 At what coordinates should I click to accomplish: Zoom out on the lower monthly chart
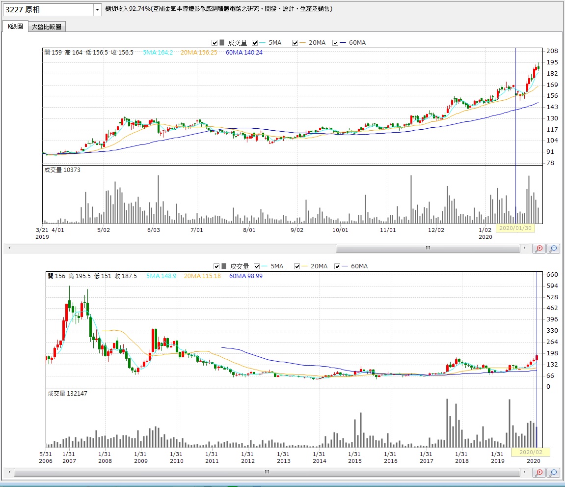(553, 472)
